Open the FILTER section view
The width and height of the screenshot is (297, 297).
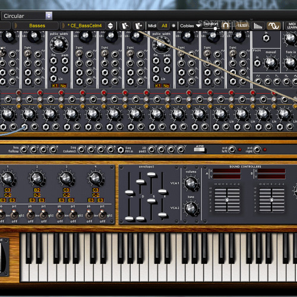coord(242,26)
